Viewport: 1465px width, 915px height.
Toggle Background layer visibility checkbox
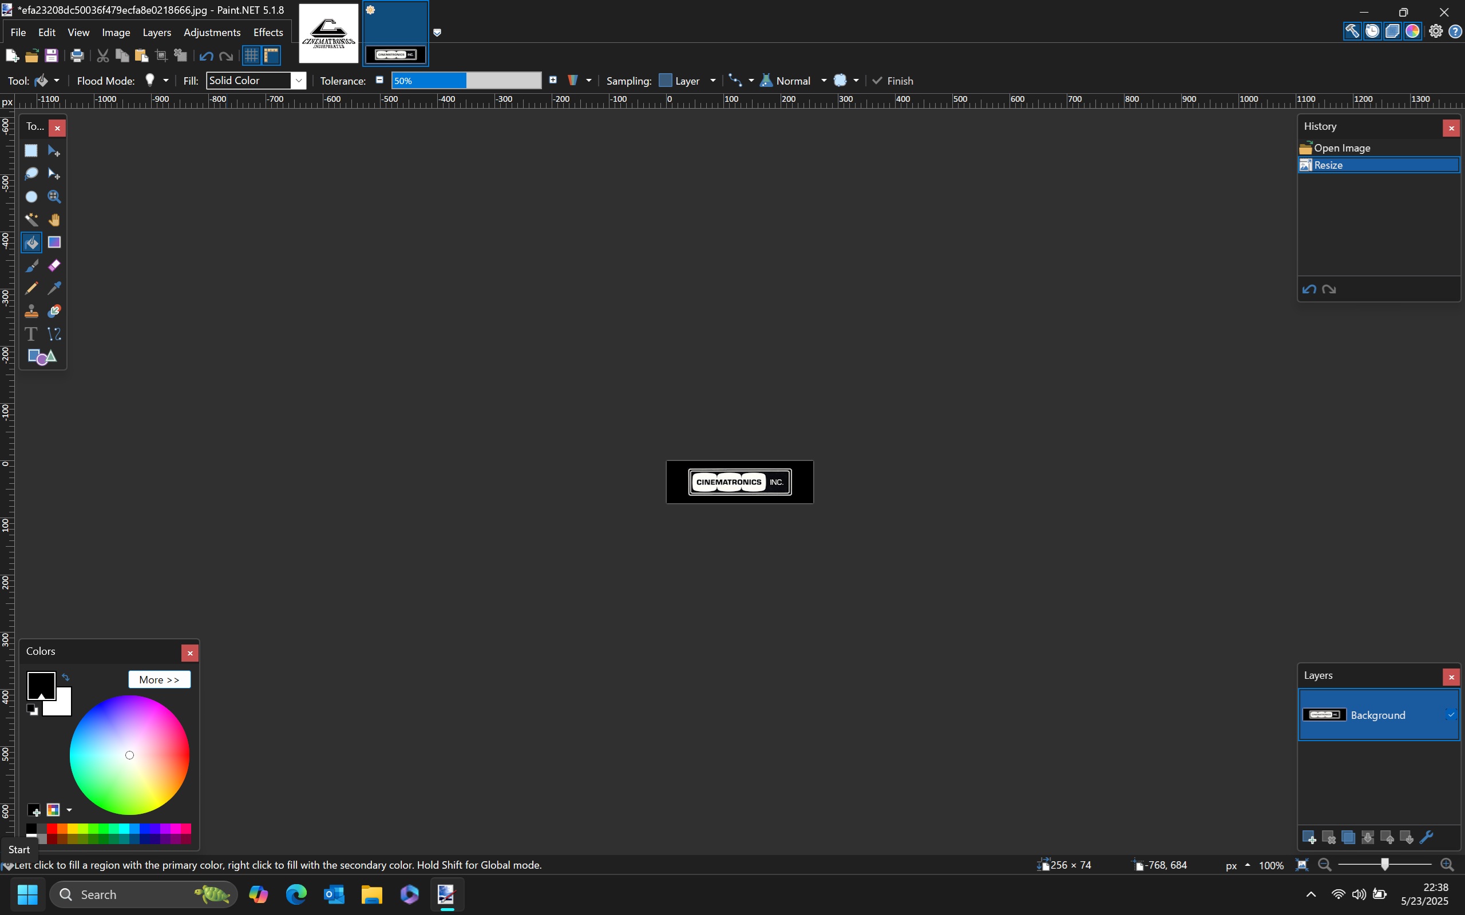tap(1451, 715)
